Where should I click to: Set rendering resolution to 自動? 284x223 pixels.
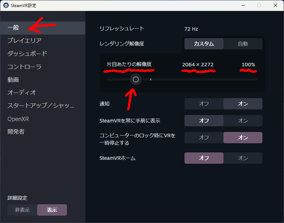click(243, 44)
